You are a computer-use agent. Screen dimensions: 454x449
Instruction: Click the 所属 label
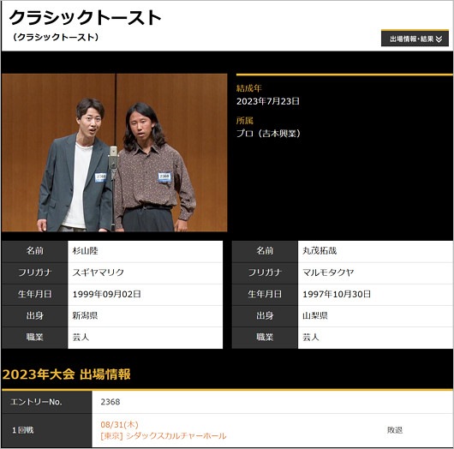click(x=245, y=121)
